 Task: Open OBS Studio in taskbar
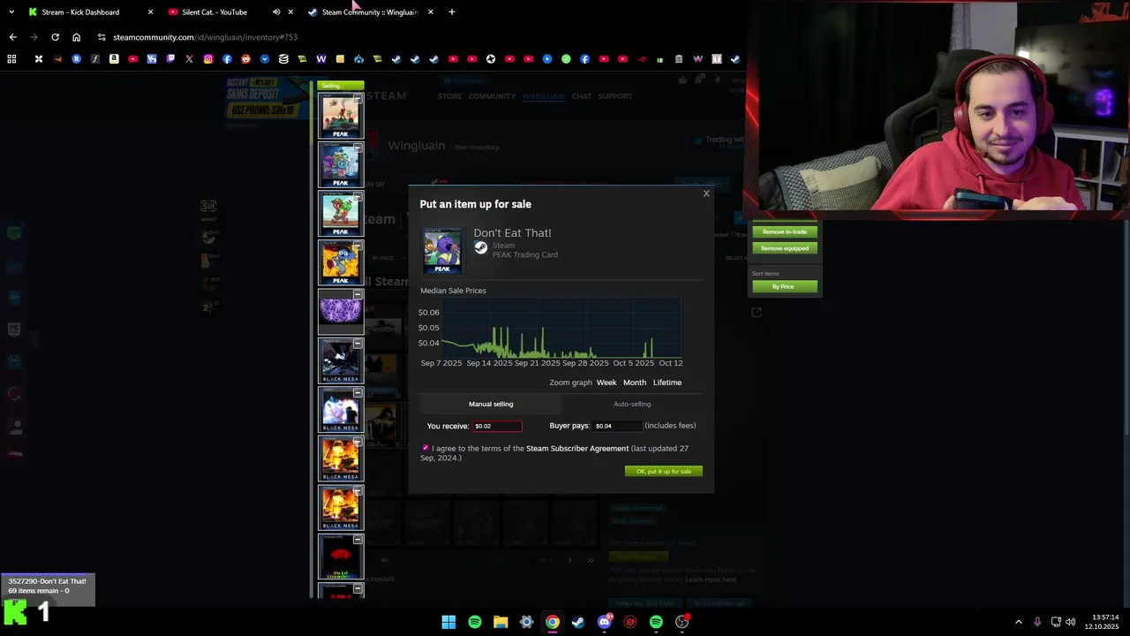point(682,622)
